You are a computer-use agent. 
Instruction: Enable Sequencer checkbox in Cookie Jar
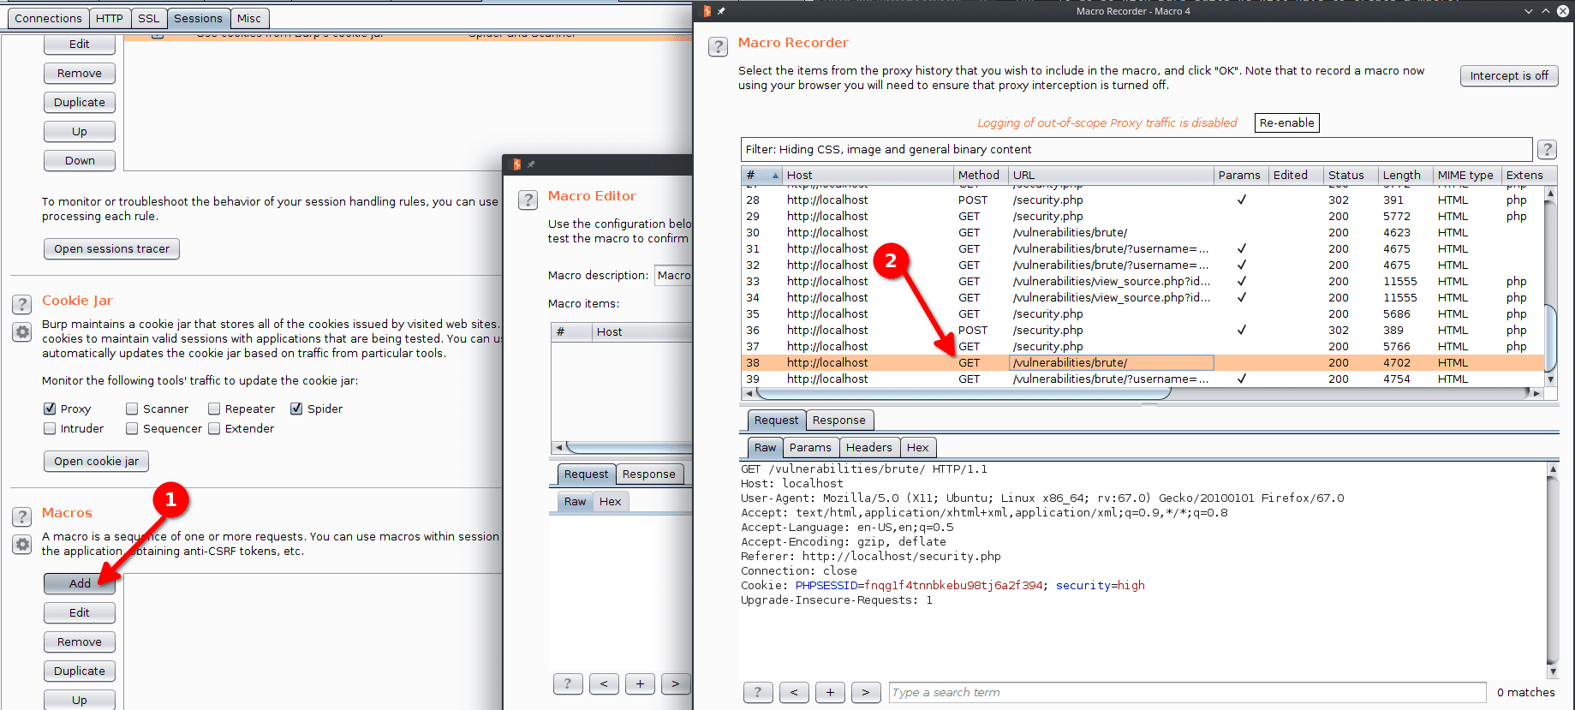[132, 428]
